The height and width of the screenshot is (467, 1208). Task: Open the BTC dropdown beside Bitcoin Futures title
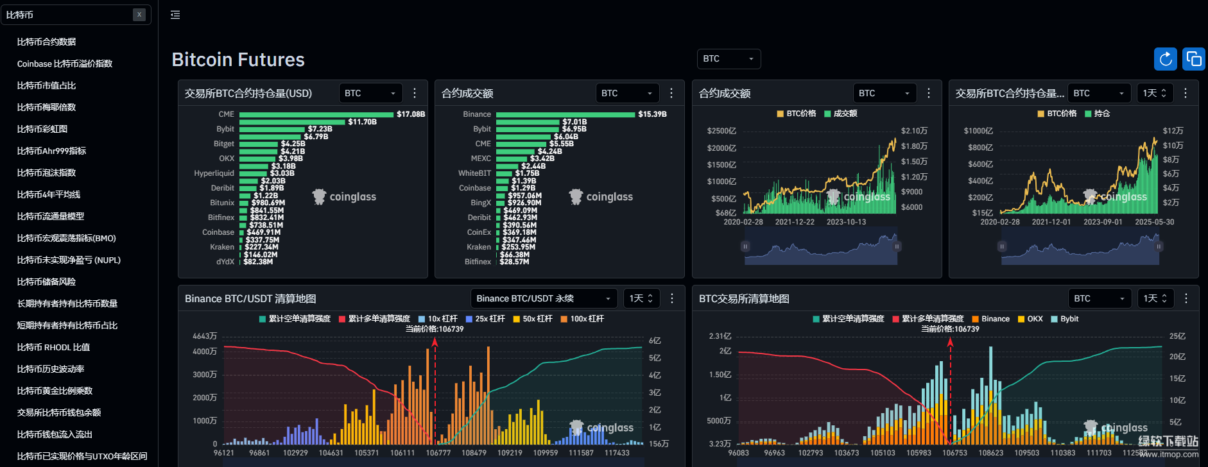(729, 58)
